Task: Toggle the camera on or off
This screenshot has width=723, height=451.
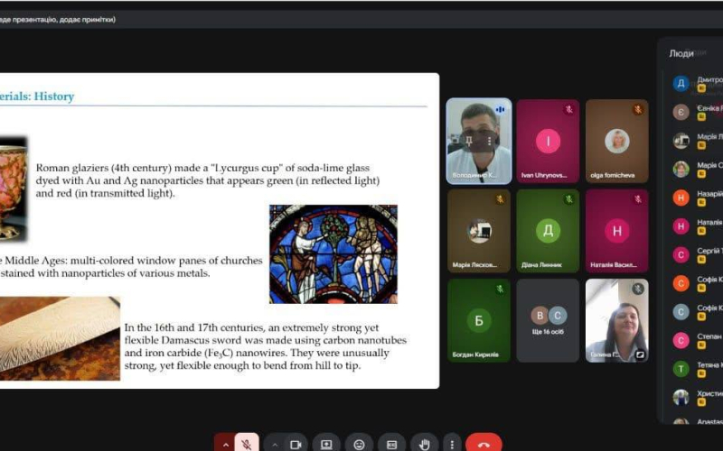Action: click(296, 444)
